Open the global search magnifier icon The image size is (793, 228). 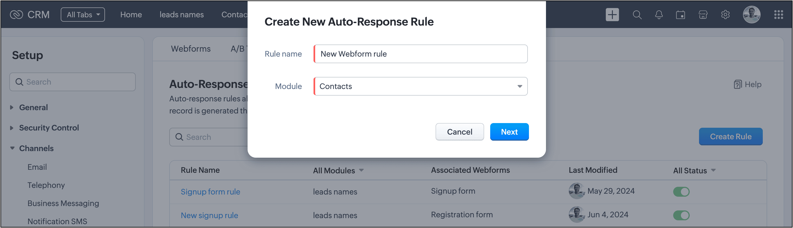coord(637,15)
